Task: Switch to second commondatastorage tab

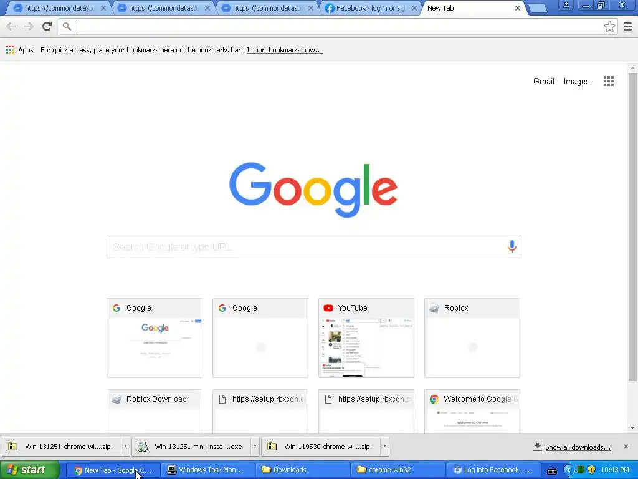Action: click(x=162, y=8)
